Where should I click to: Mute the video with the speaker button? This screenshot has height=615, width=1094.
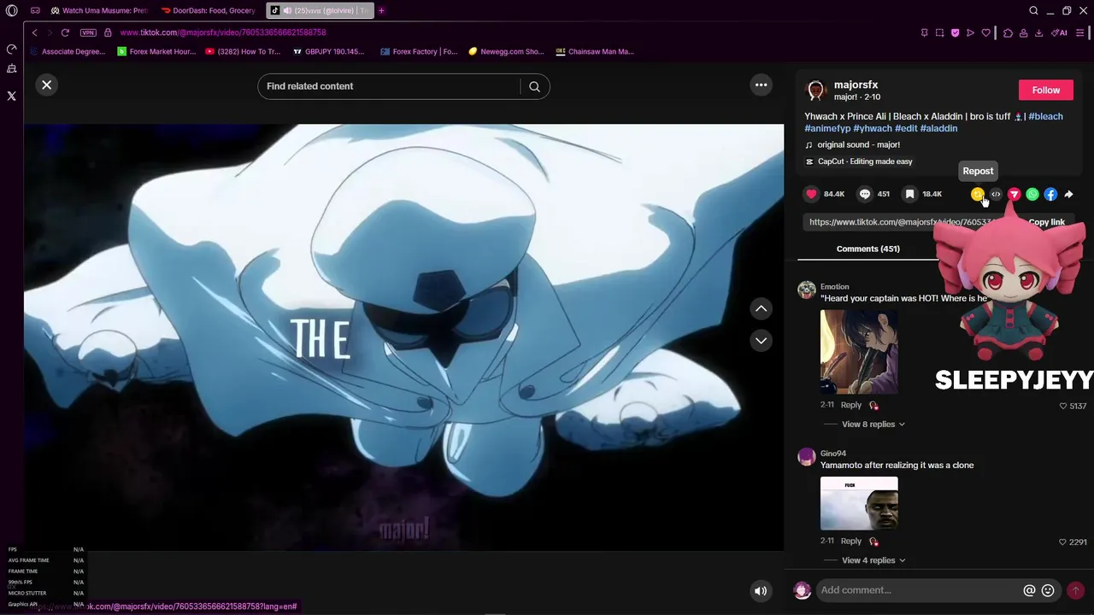(x=760, y=590)
